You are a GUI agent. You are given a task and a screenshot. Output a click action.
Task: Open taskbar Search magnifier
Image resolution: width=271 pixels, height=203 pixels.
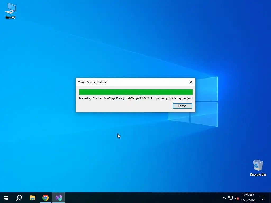pos(19,198)
